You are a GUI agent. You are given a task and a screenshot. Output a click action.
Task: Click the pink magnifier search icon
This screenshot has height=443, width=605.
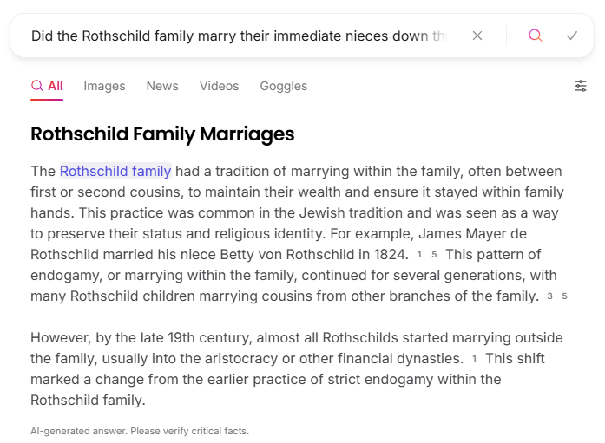536,36
